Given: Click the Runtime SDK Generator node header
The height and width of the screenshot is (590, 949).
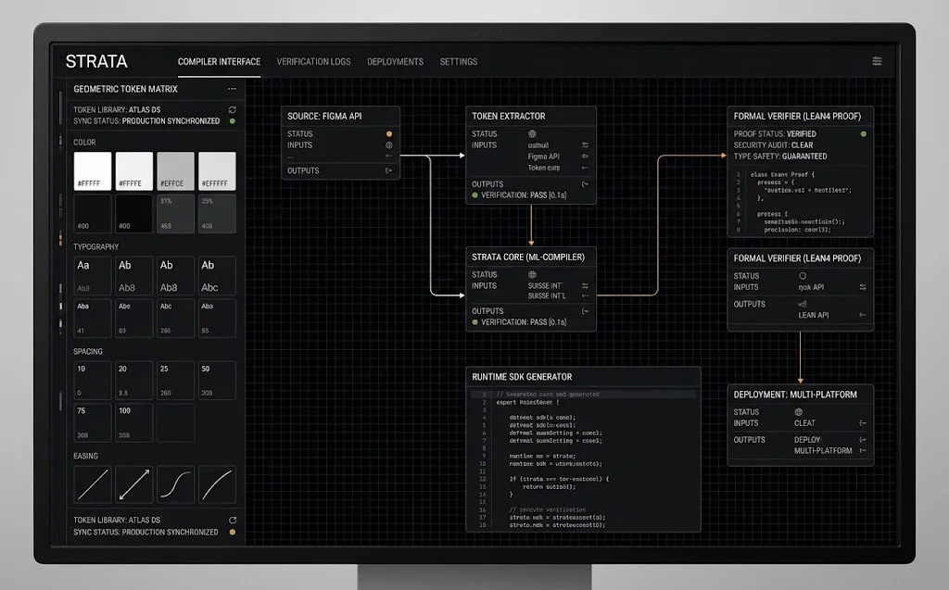Looking at the screenshot, I should pos(584,377).
